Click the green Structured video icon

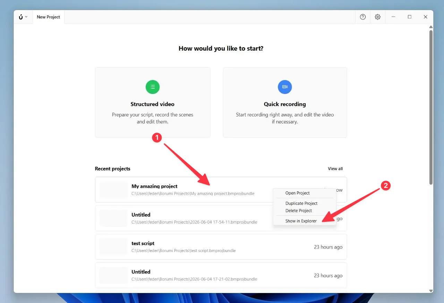point(153,87)
